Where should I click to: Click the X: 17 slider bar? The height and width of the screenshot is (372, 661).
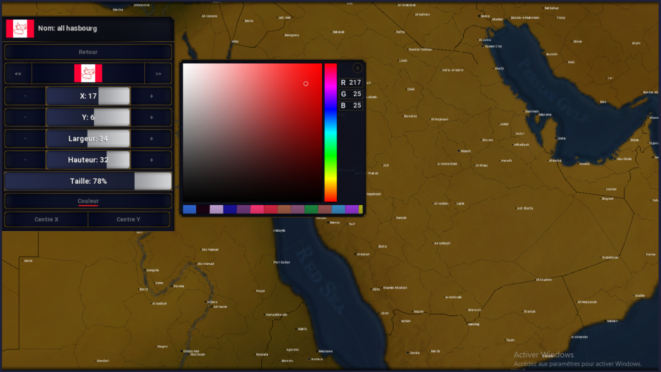pos(88,96)
